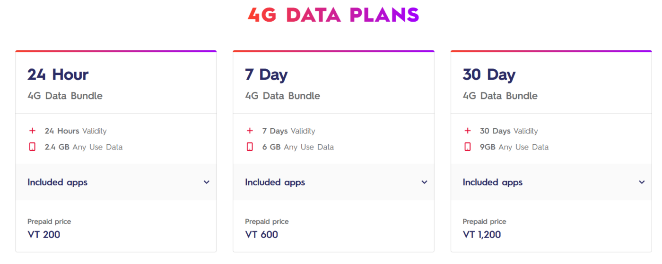The height and width of the screenshot is (264, 662).
Task: Expand Included apps chevron on 30 Day plan
Action: point(642,182)
